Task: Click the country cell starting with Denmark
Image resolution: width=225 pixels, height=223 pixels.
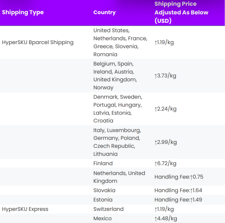Action: pyautogui.click(x=118, y=109)
